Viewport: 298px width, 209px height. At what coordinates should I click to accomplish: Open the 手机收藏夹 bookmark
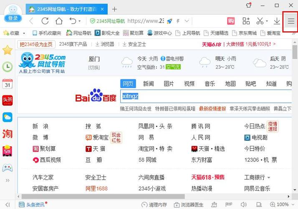[x=47, y=33]
